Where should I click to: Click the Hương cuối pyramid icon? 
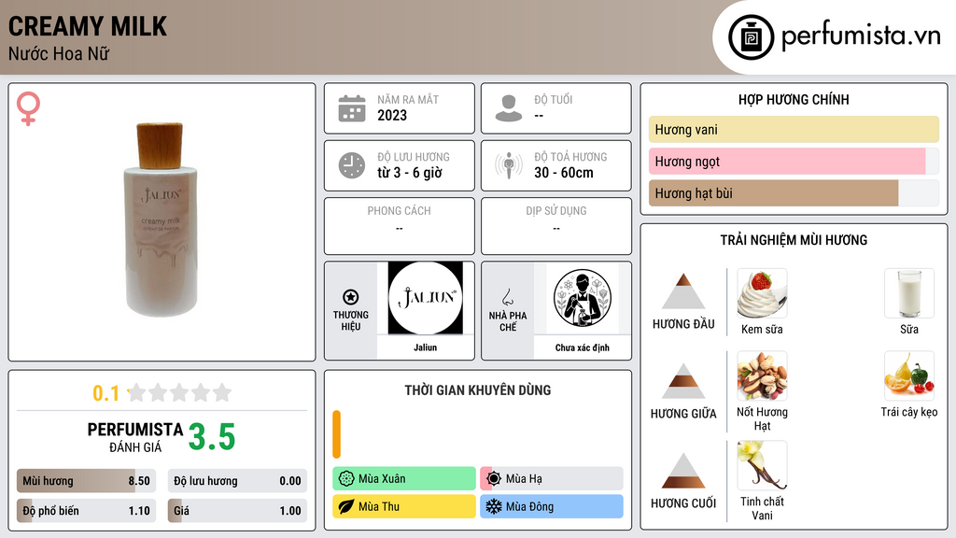click(683, 471)
